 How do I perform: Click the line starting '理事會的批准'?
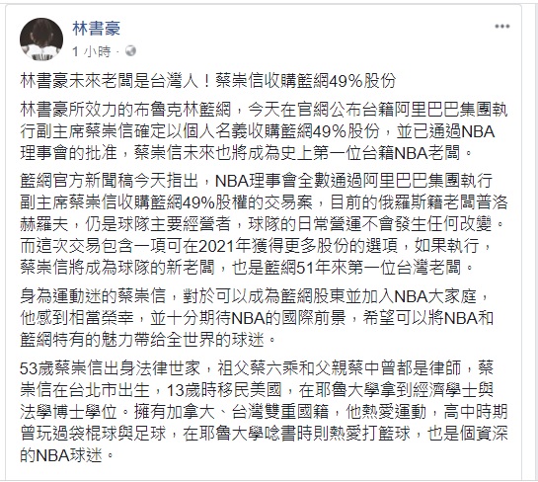pos(246,153)
